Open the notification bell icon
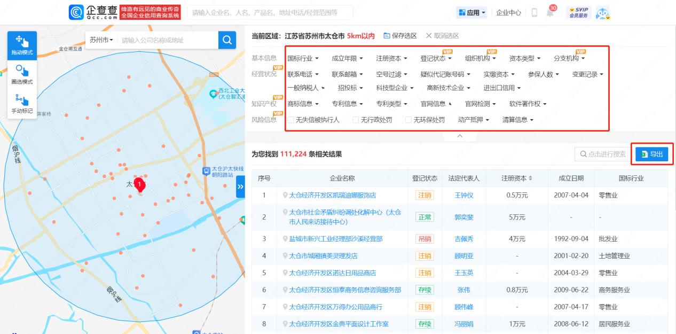 click(x=550, y=13)
